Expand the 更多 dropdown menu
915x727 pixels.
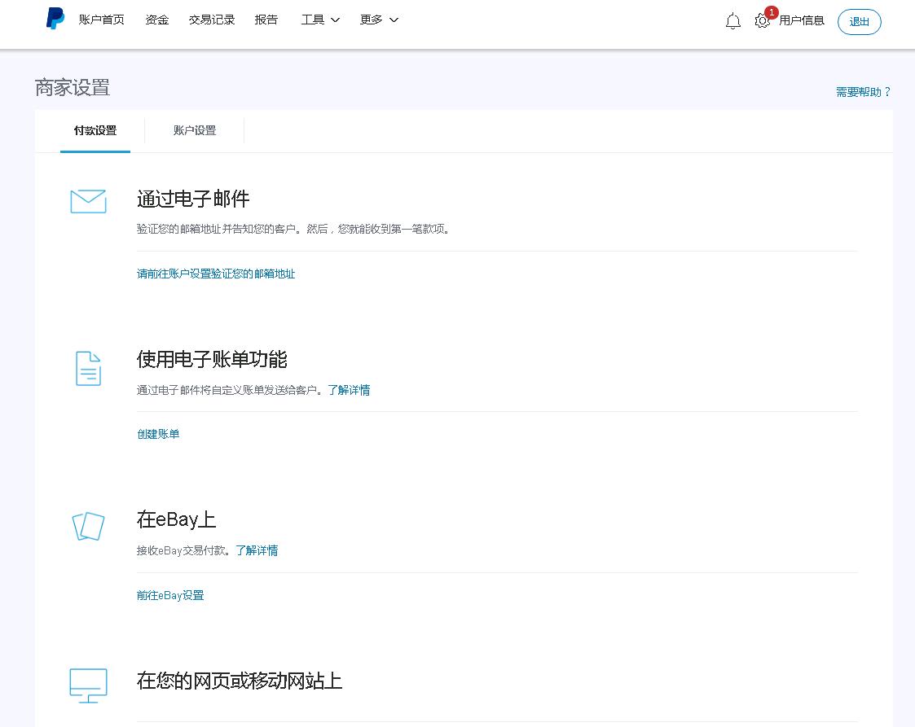tap(377, 20)
